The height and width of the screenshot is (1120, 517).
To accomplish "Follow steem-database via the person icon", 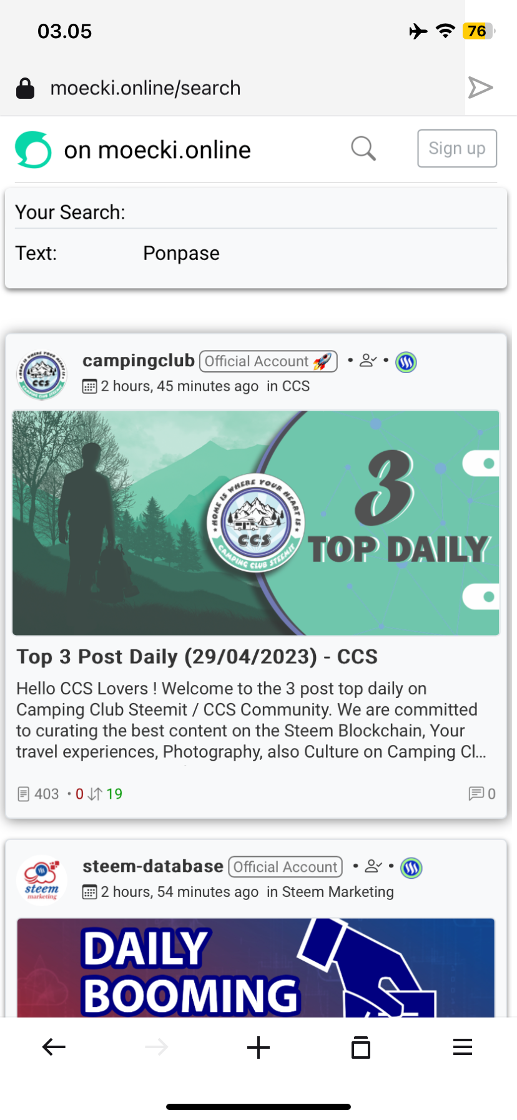I will (373, 866).
